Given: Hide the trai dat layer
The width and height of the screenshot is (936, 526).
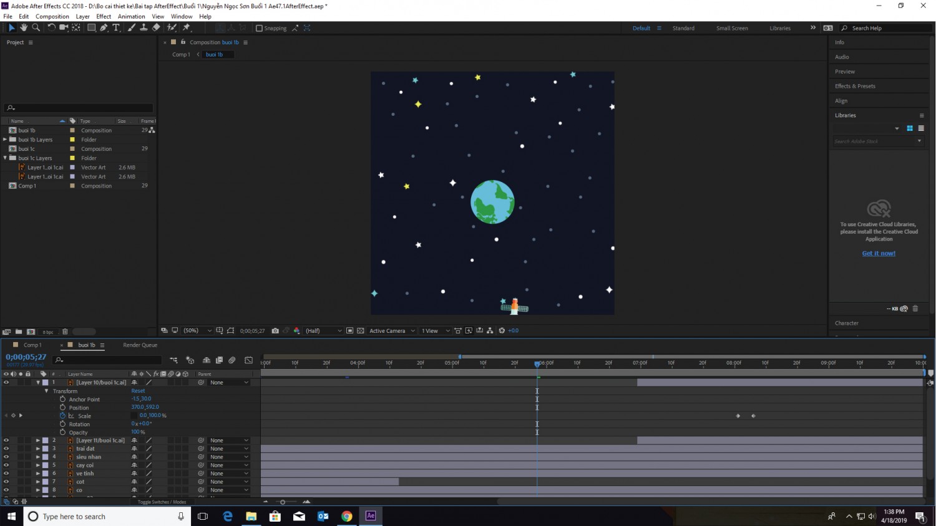Looking at the screenshot, I should (6, 449).
